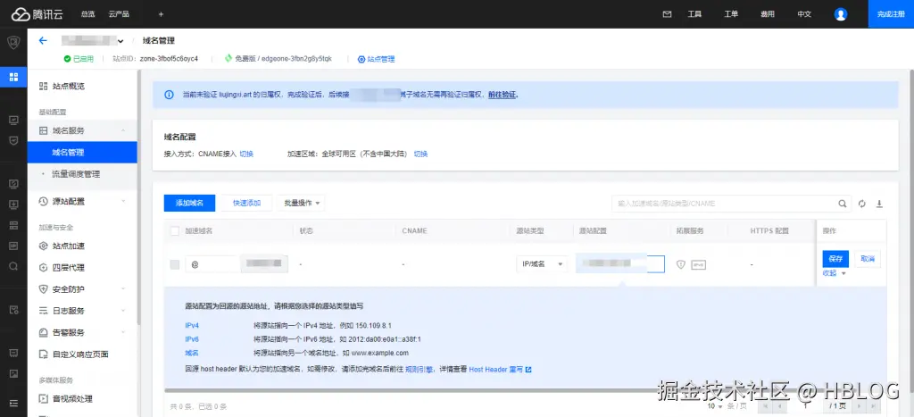Click the sidebar vertical scrollbar
Screen dimensions: 914x417
click(x=138, y=198)
